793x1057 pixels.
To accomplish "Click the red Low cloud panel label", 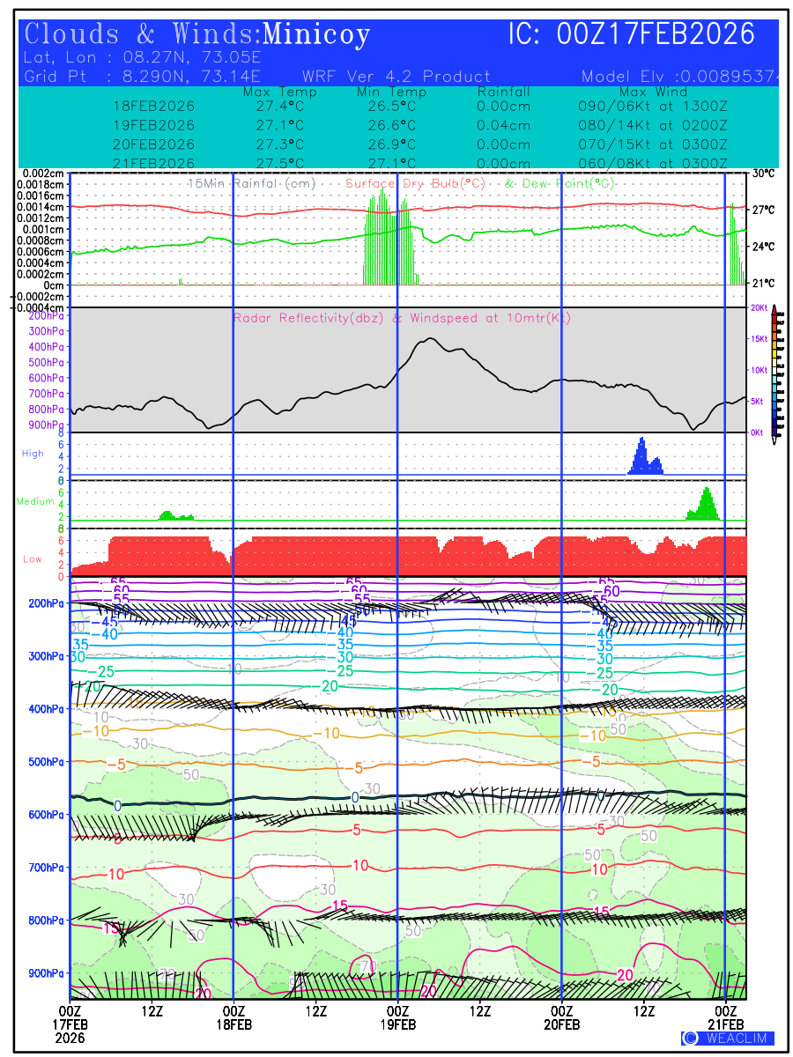I will pos(33,559).
